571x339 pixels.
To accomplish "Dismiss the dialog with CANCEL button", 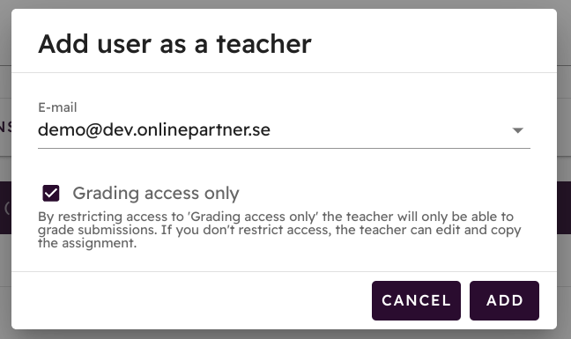I will click(416, 300).
